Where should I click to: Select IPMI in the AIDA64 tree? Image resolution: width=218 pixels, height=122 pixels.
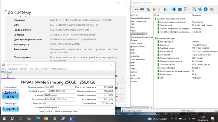coord(133,27)
